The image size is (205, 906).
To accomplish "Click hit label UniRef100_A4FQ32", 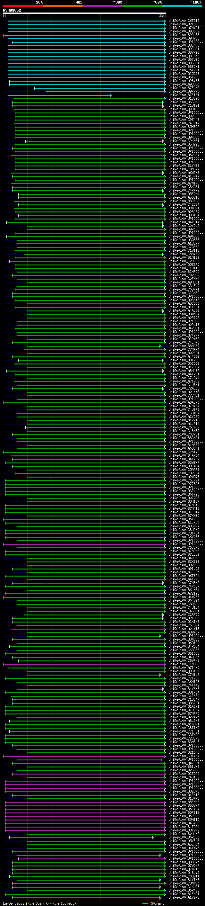I will 184,357.
